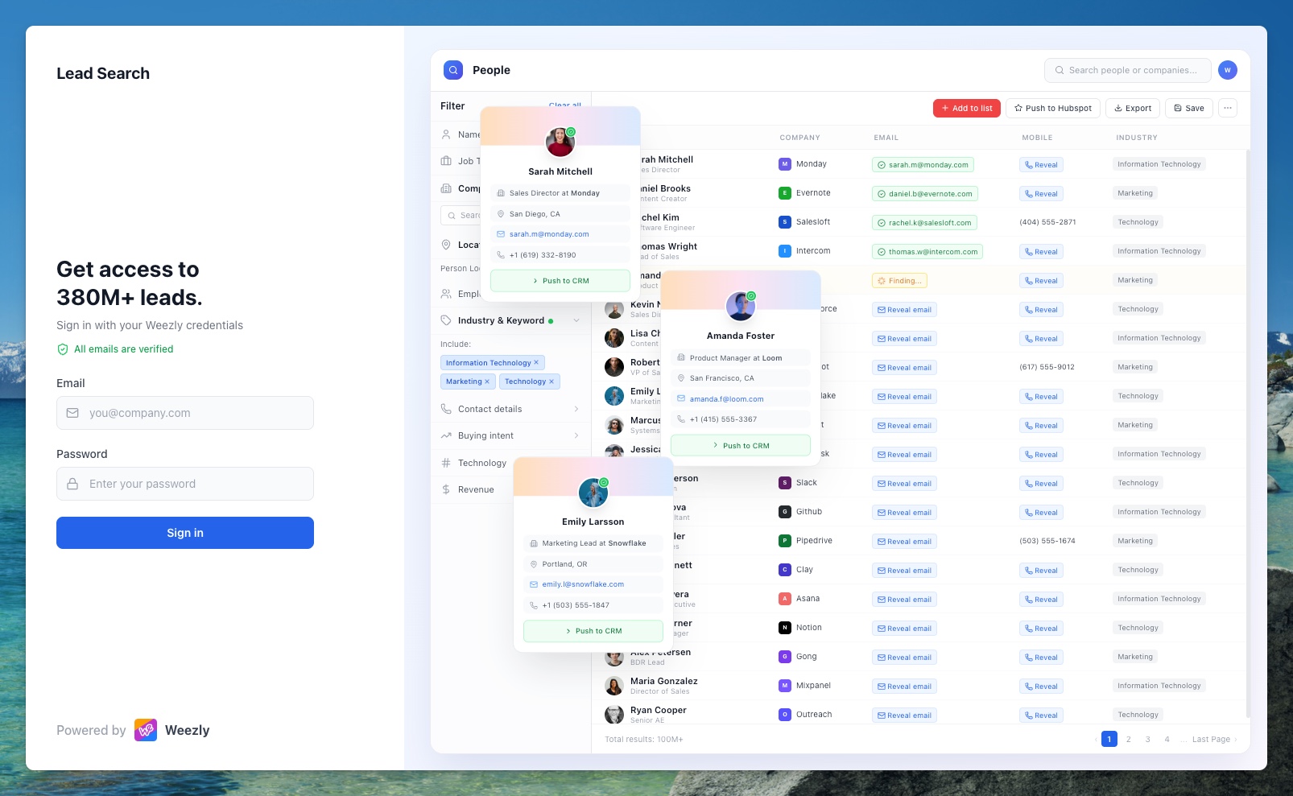Screen dimensions: 1293x796
Task: Click Sarah Mitchell's card profile photo
Action: (x=560, y=142)
